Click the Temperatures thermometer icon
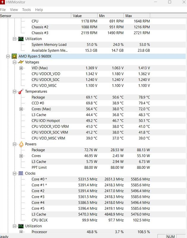This screenshot has width=187, height=238. (21, 91)
